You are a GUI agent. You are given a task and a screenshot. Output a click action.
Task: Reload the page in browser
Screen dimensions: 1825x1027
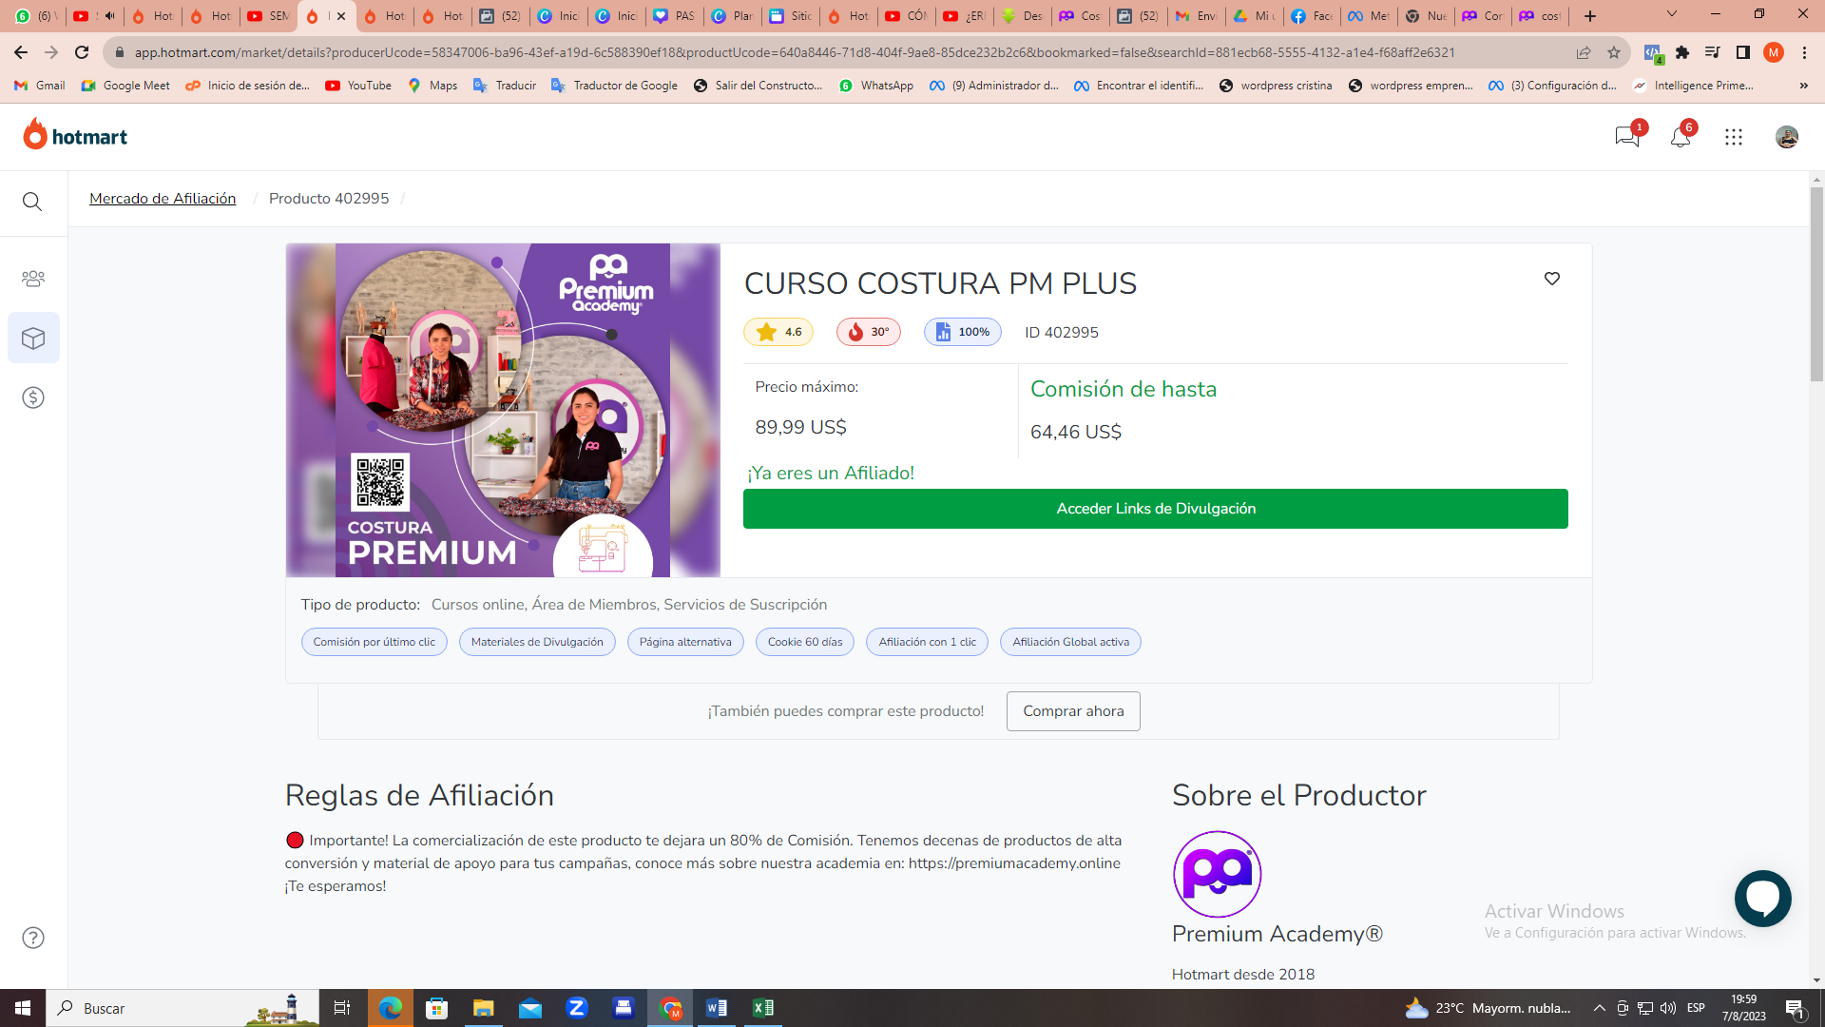coord(82,52)
